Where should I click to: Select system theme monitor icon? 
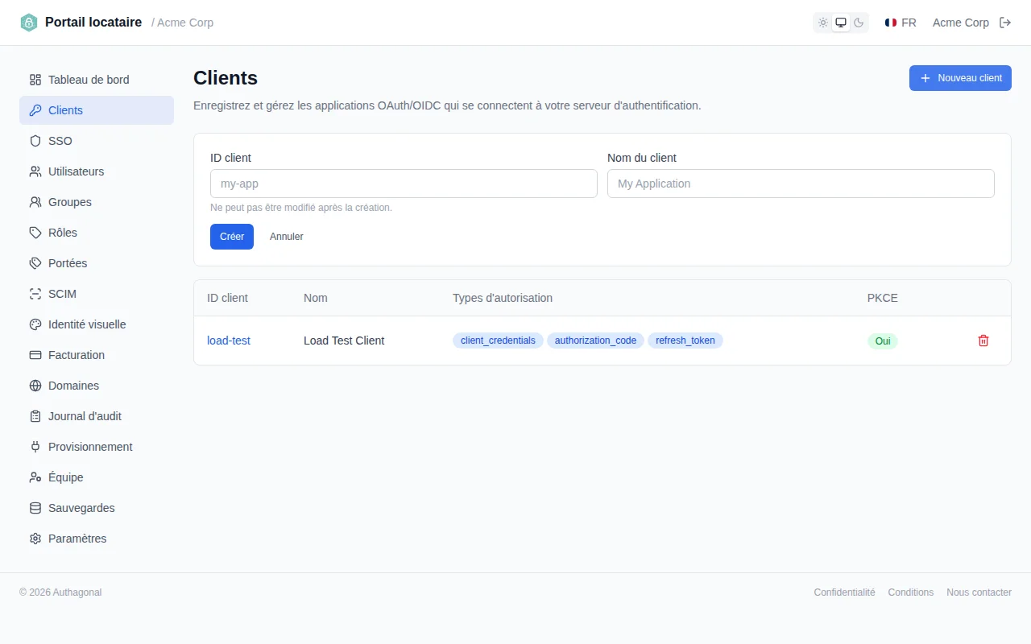tap(841, 23)
